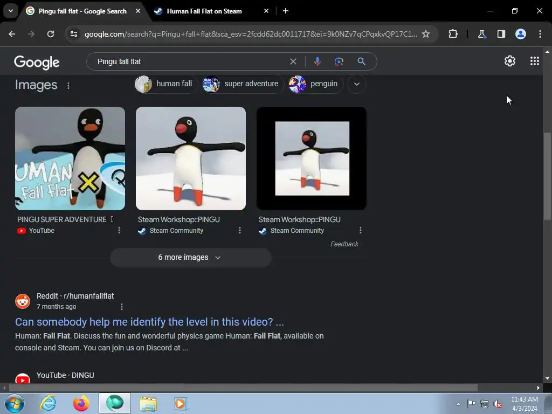Open options for the YouTube image result
Viewport: 552px width, 414px height.
pyautogui.click(x=119, y=230)
